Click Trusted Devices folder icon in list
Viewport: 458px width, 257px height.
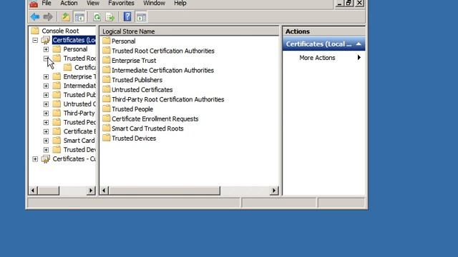(107, 138)
